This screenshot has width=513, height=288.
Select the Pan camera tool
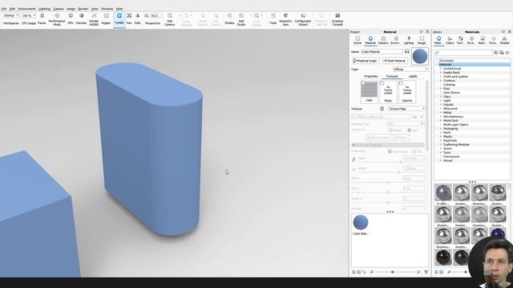pyautogui.click(x=129, y=19)
